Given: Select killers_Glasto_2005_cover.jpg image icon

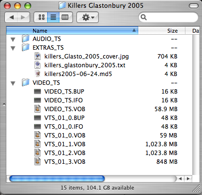Looking at the screenshot, I should click(x=37, y=56).
